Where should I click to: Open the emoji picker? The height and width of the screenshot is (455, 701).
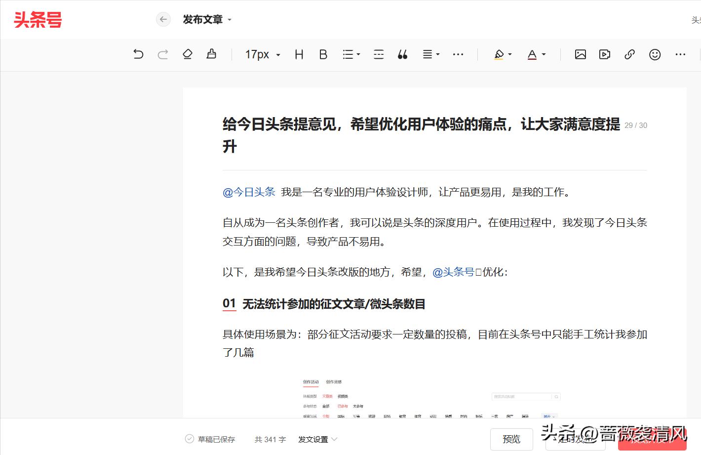[x=655, y=54]
